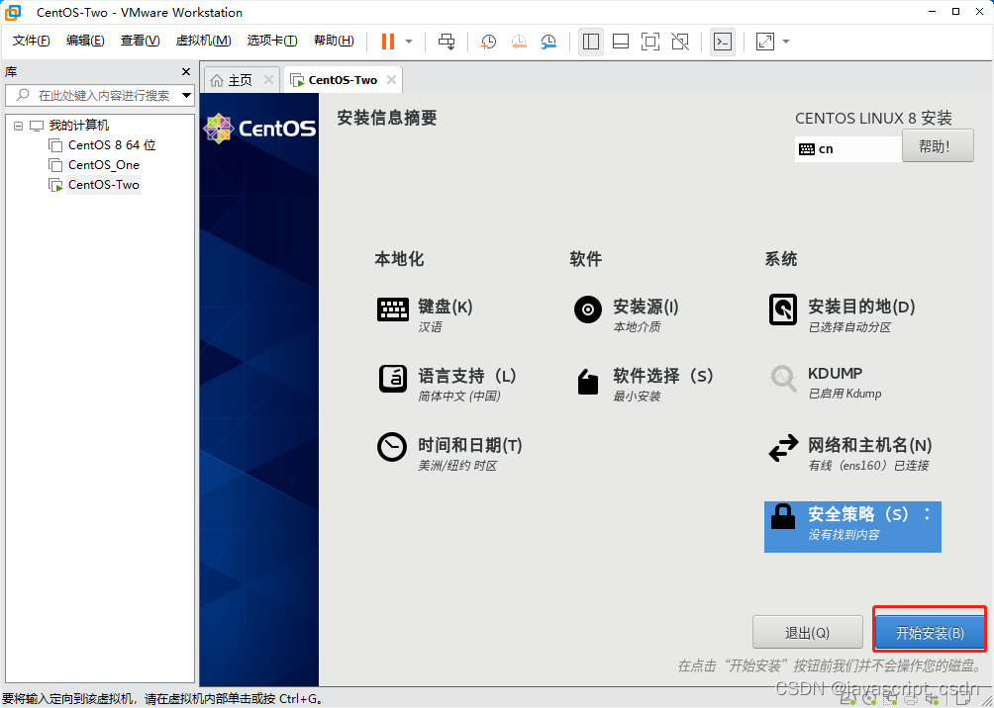This screenshot has height=708, width=994.
Task: Open the KDUMP configuration
Action: [826, 383]
